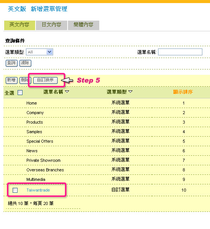Viewport: 210px width, 229px height.
Task: Click the 顯示排序 column header
Action: point(183,92)
